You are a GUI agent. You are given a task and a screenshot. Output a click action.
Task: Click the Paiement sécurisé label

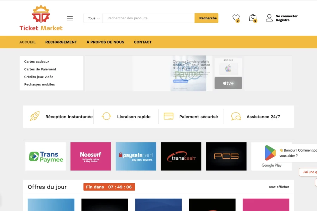click(199, 117)
